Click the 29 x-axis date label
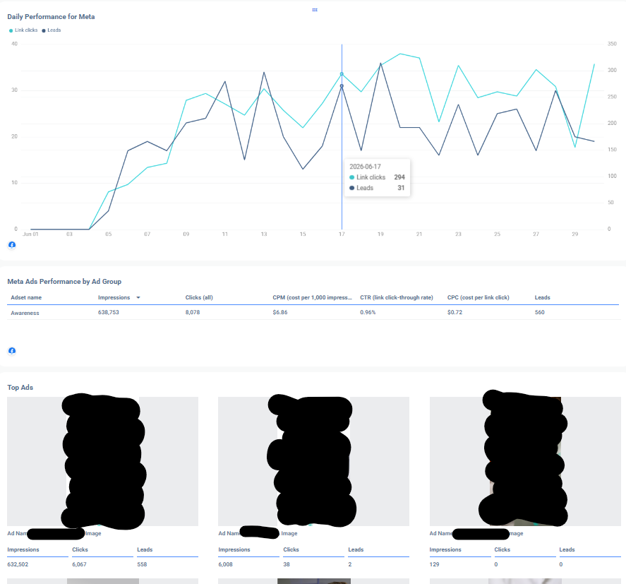The width and height of the screenshot is (626, 584). click(574, 234)
